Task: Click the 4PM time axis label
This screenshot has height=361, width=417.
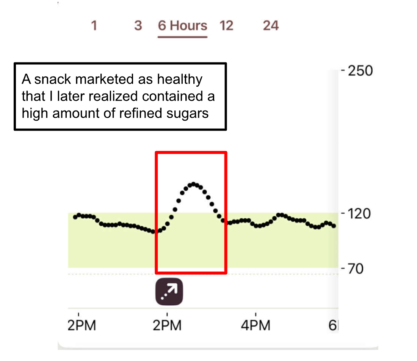Action: [256, 325]
